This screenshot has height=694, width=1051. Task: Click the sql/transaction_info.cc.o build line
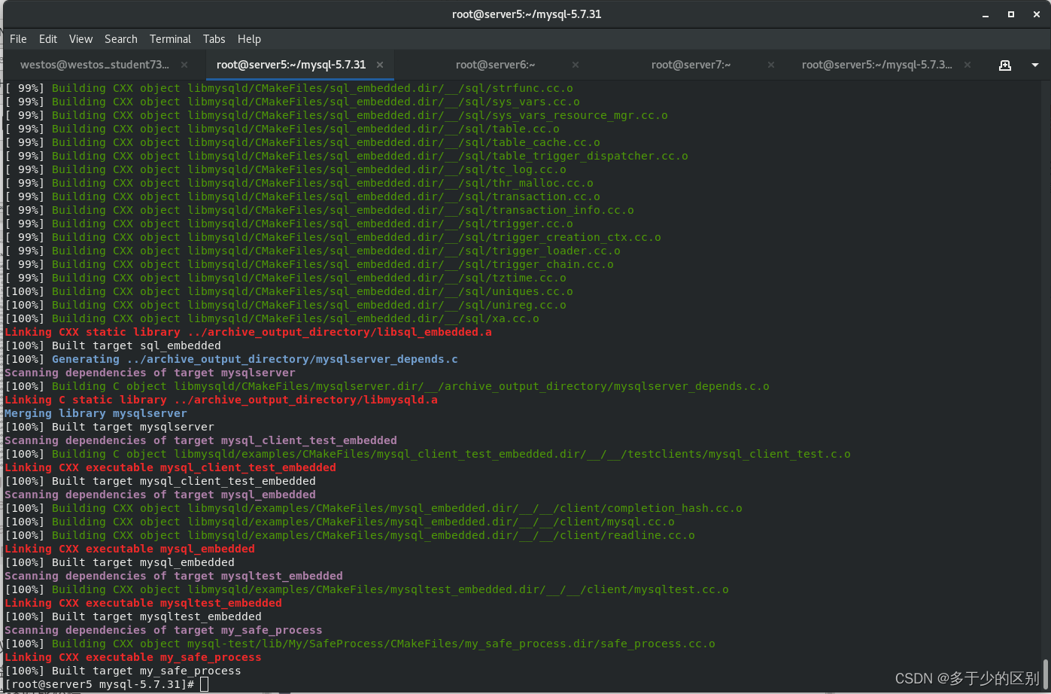pos(319,210)
